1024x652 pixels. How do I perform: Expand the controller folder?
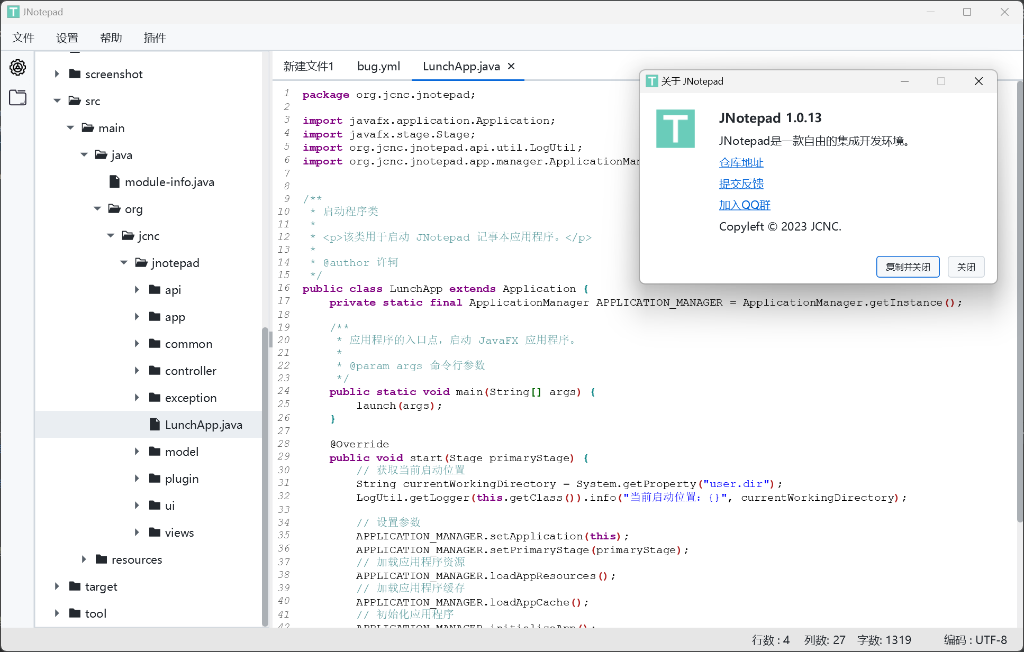137,371
